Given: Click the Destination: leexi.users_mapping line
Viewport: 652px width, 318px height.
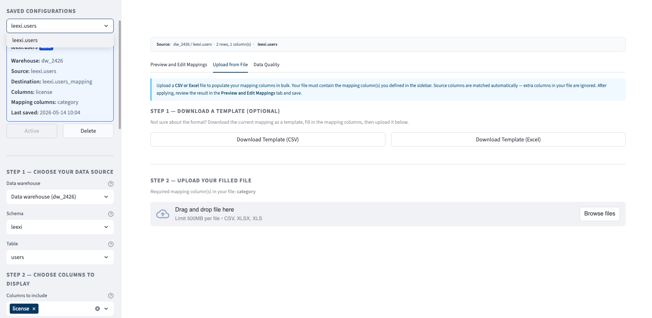Looking at the screenshot, I should (x=51, y=82).
